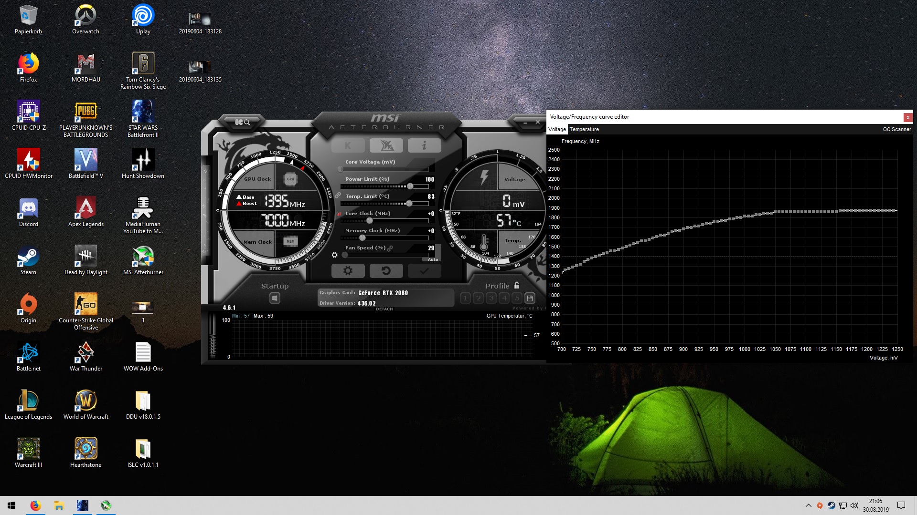The image size is (917, 515).
Task: Select the Voltage tab in curve editor
Action: pyautogui.click(x=557, y=129)
